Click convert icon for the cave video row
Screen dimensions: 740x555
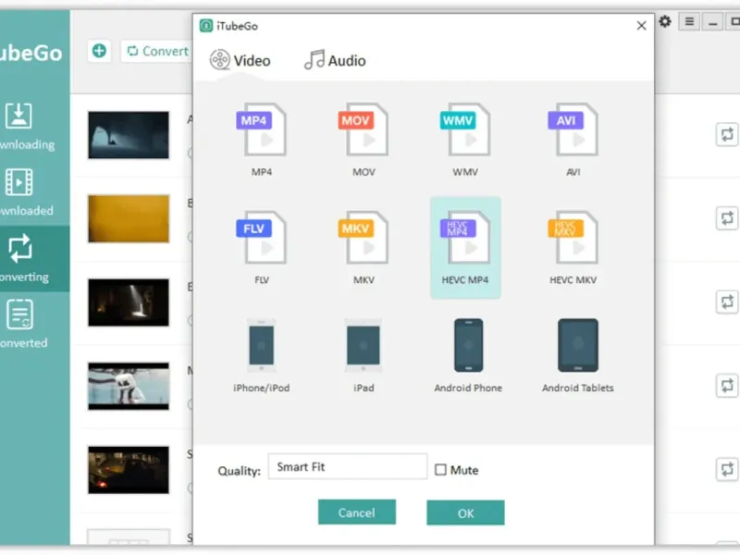point(727,135)
